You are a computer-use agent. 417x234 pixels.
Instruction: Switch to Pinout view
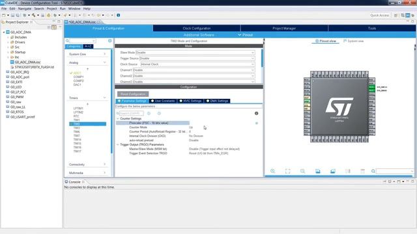tap(326, 41)
